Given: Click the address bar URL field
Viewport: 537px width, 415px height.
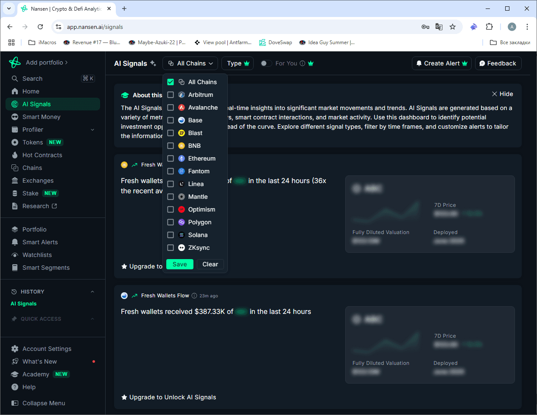Looking at the screenshot, I should [x=238, y=27].
